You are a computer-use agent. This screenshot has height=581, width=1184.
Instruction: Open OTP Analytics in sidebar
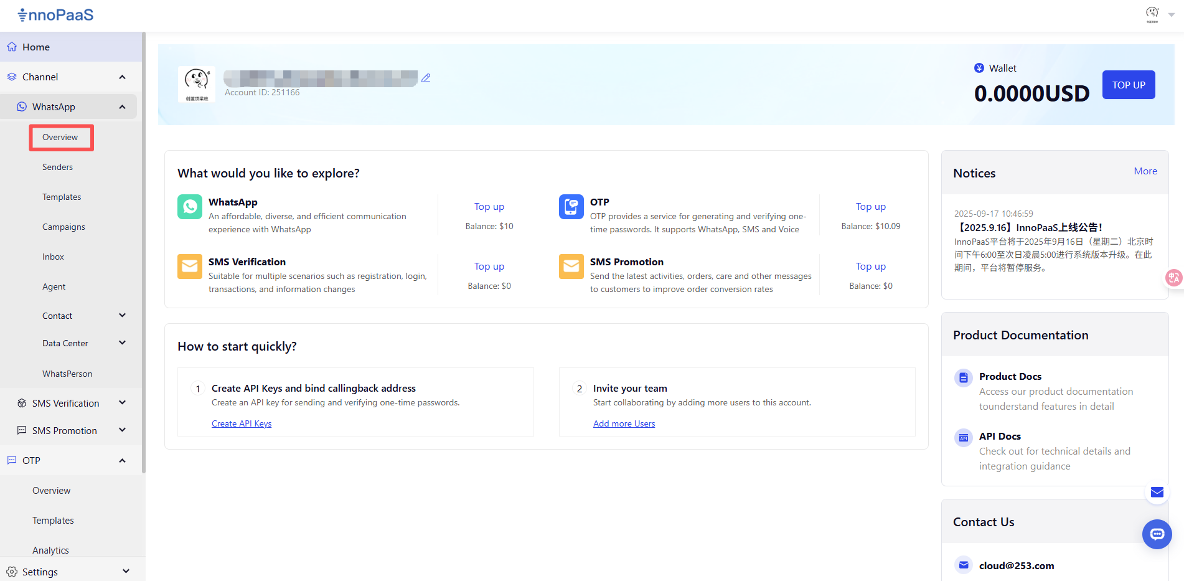click(x=50, y=550)
